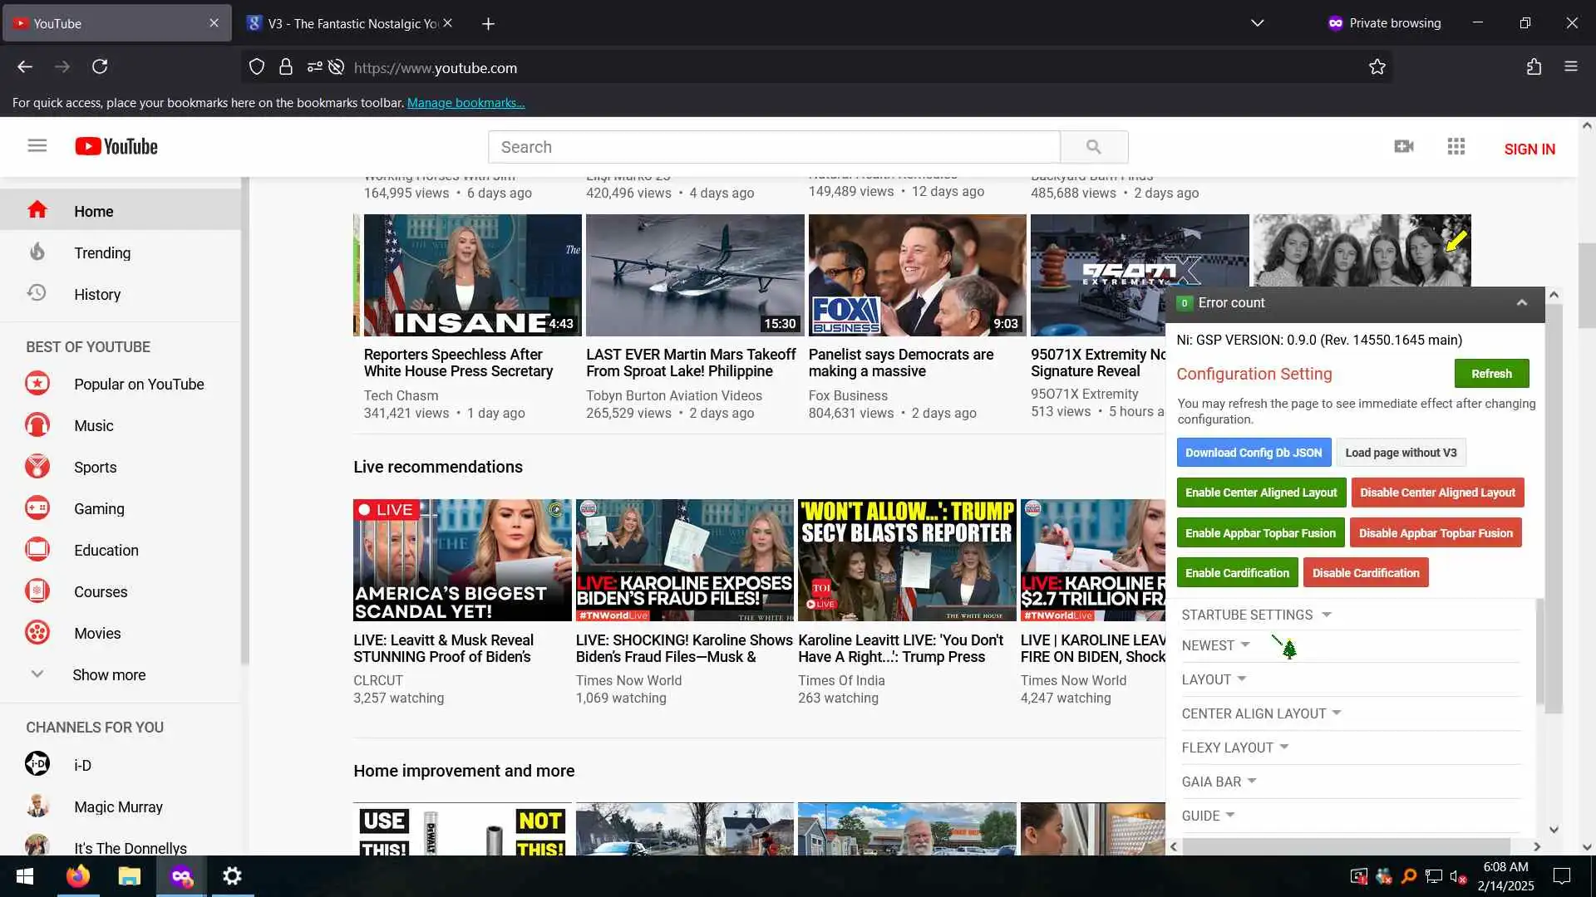Expand Show more in sidebar
Screen dimensions: 1596x897
tap(108, 675)
